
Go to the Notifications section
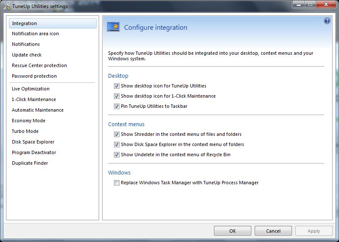pyautogui.click(x=53, y=44)
